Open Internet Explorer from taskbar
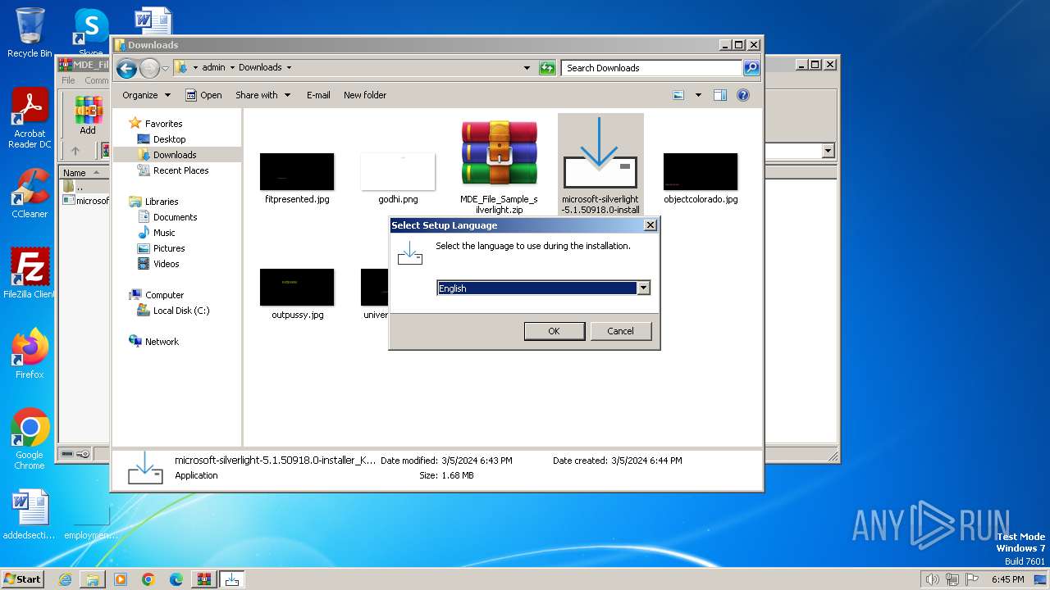Viewport: 1050px width, 590px height. (x=65, y=579)
